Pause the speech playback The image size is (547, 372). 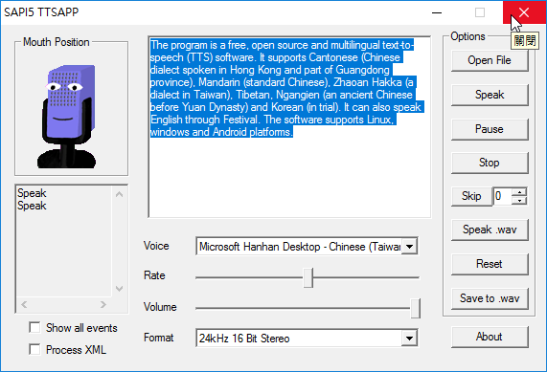pyautogui.click(x=490, y=129)
